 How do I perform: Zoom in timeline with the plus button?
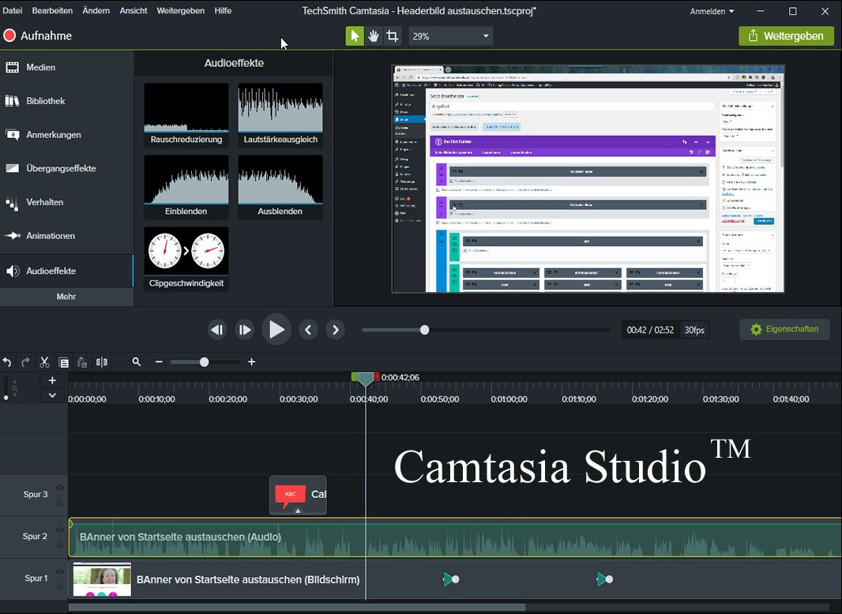[251, 362]
